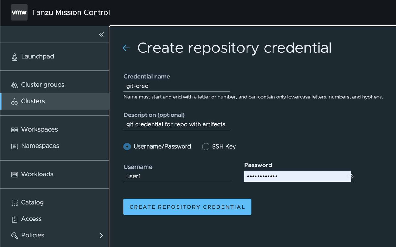
Task: Focus the Username field
Action: [x=177, y=177]
